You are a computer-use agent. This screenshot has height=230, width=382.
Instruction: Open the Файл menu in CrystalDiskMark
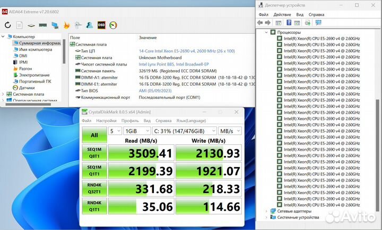pos(86,121)
